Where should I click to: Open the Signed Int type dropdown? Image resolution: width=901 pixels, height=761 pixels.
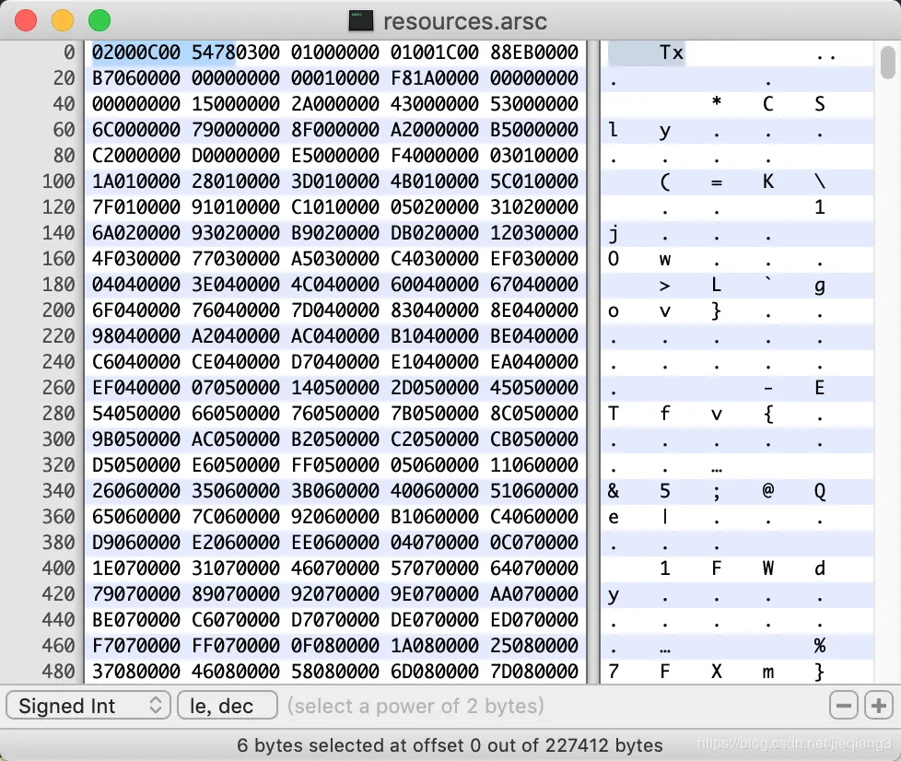(x=88, y=705)
